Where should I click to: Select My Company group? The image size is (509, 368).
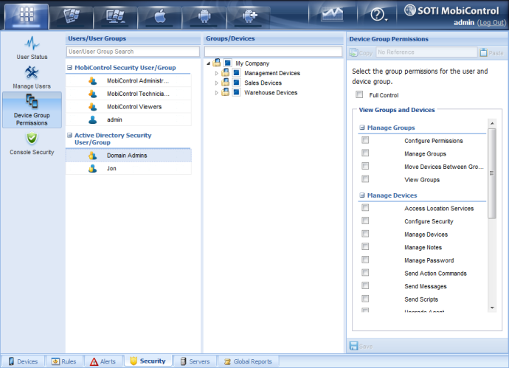pos(252,63)
